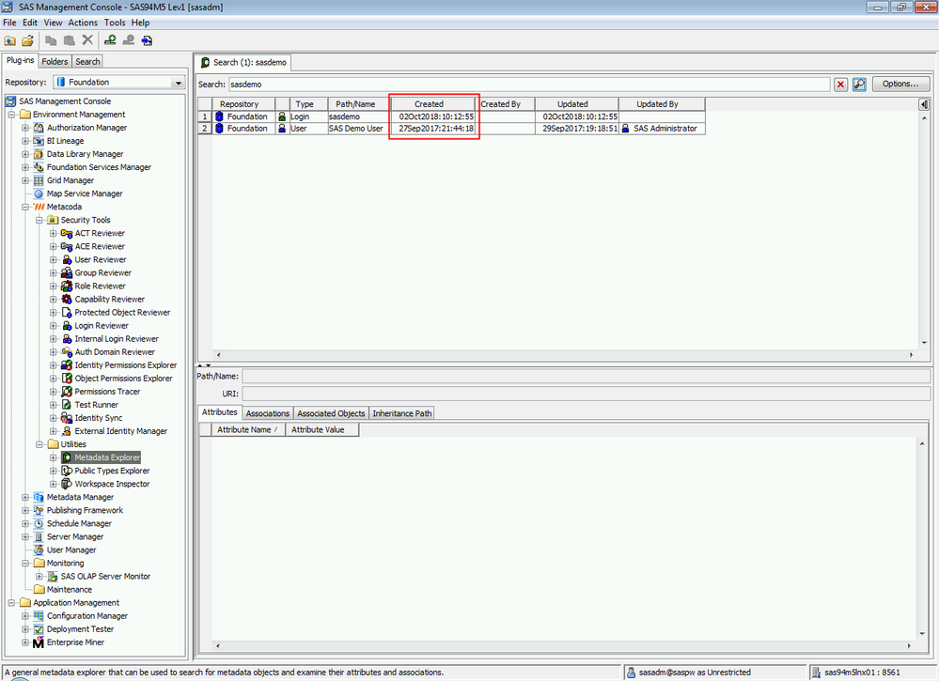Click the Permissions Tracer icon

(67, 392)
